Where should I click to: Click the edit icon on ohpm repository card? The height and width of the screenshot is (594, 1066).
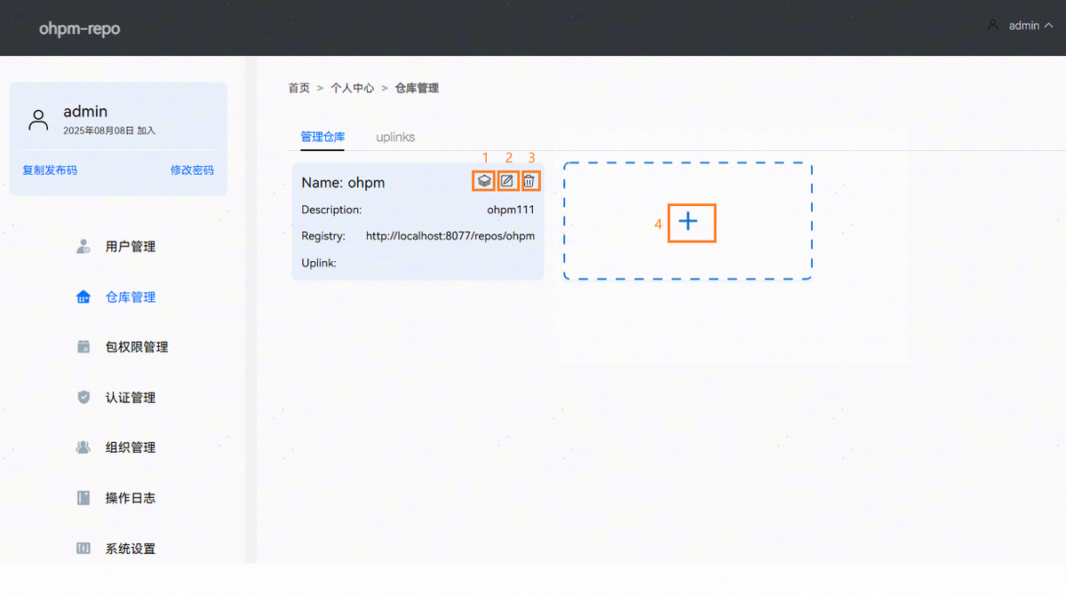click(x=507, y=181)
